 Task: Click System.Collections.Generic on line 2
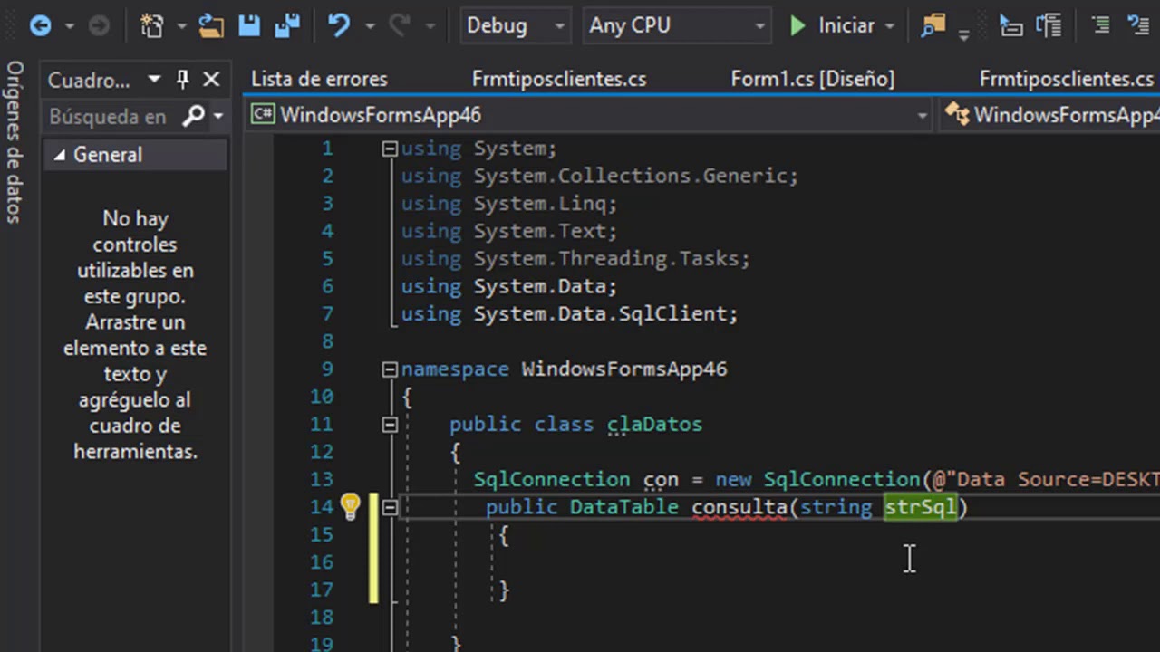click(x=630, y=176)
